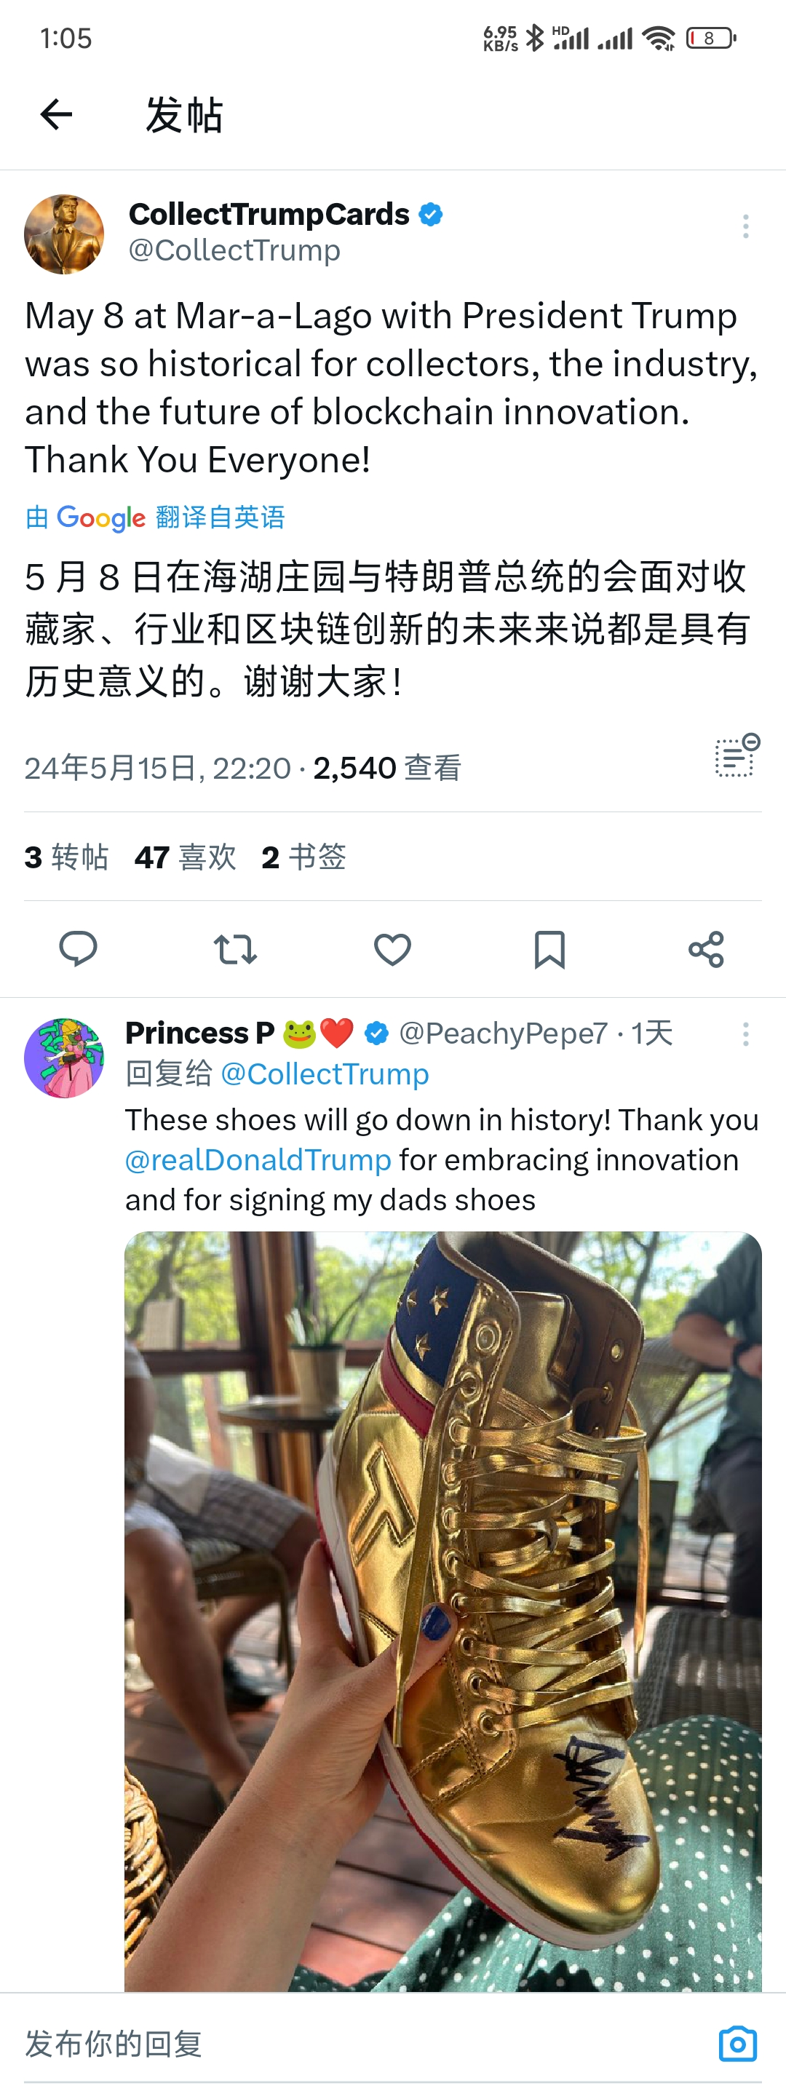Open the share icon
Image resolution: width=786 pixels, height=2091 pixels.
coord(707,949)
